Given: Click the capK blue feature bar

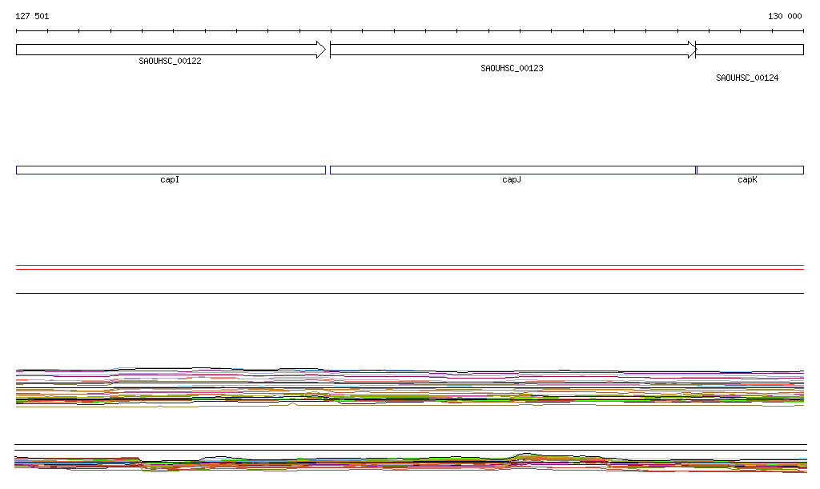Looking at the screenshot, I should coord(750,170).
